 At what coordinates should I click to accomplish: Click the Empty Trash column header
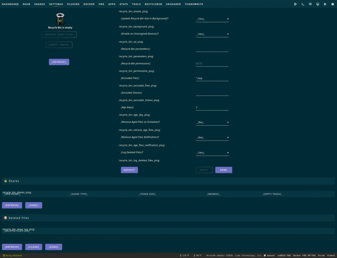click(272, 194)
